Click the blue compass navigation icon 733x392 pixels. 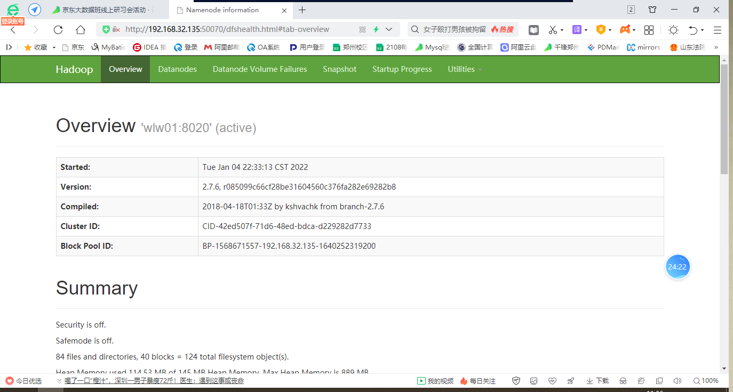coord(35,10)
